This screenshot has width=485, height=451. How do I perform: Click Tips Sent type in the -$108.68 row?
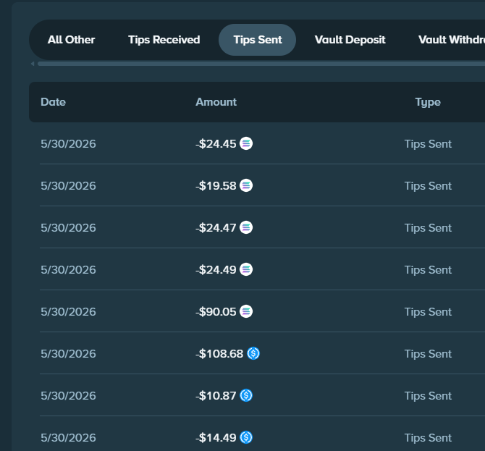coord(428,354)
